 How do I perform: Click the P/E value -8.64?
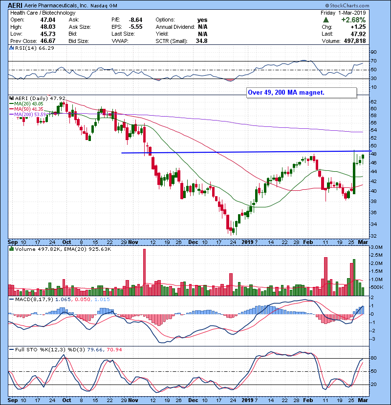click(135, 20)
